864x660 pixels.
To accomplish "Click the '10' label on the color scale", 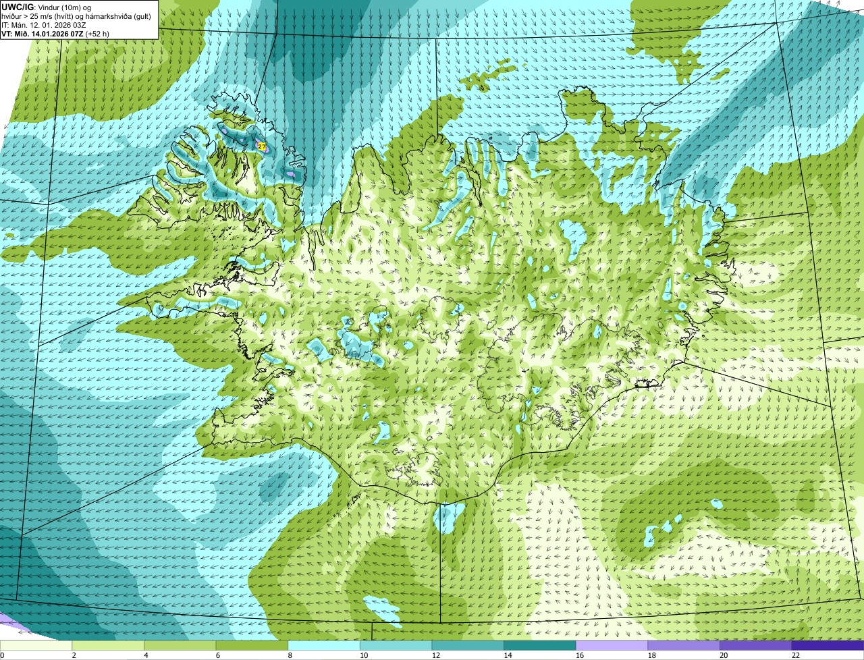I will [364, 655].
